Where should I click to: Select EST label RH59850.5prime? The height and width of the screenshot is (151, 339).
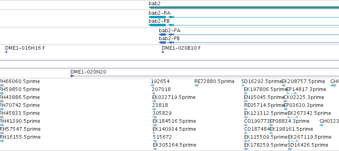pos(20,89)
